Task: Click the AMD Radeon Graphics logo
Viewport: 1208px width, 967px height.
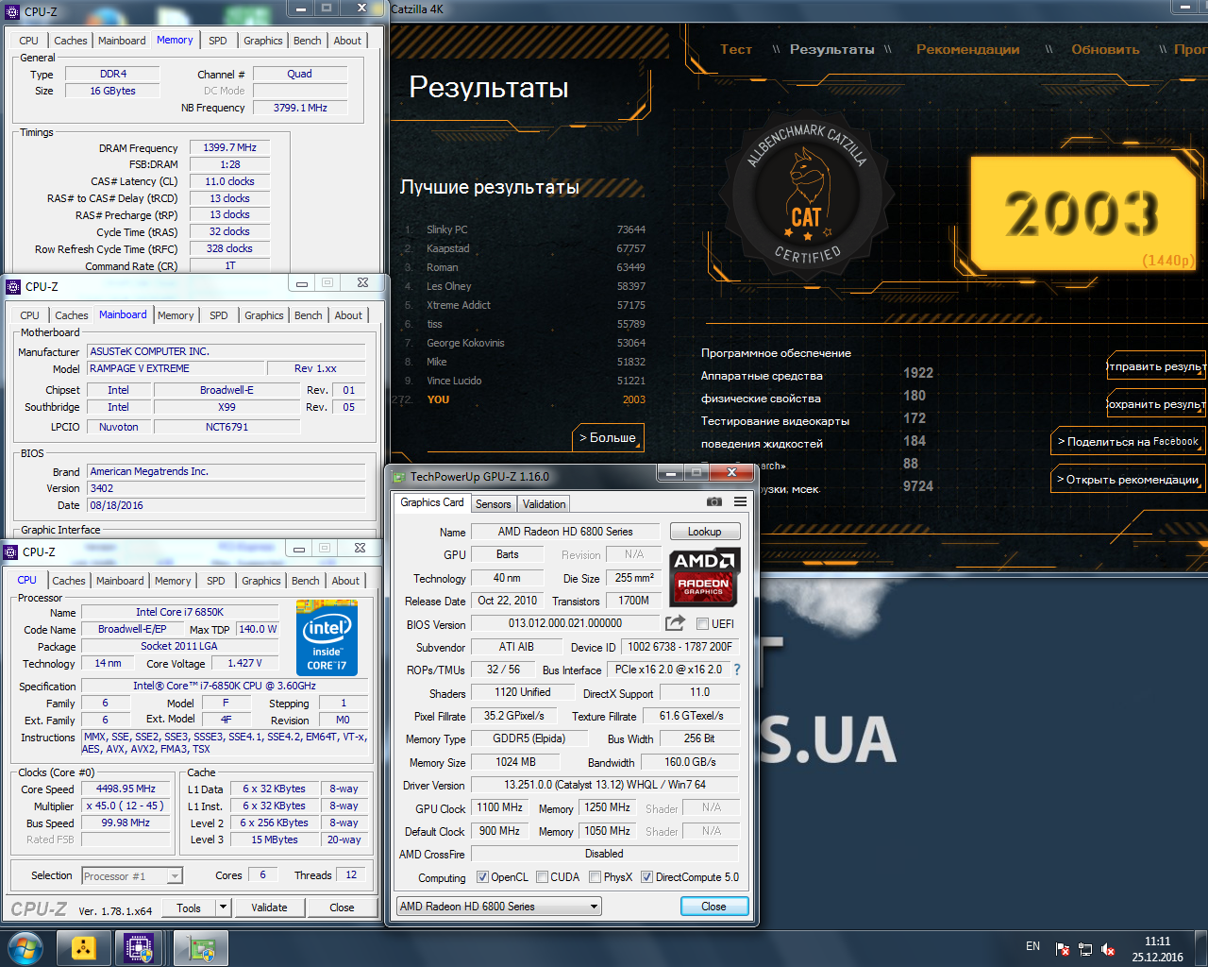Action: point(704,576)
